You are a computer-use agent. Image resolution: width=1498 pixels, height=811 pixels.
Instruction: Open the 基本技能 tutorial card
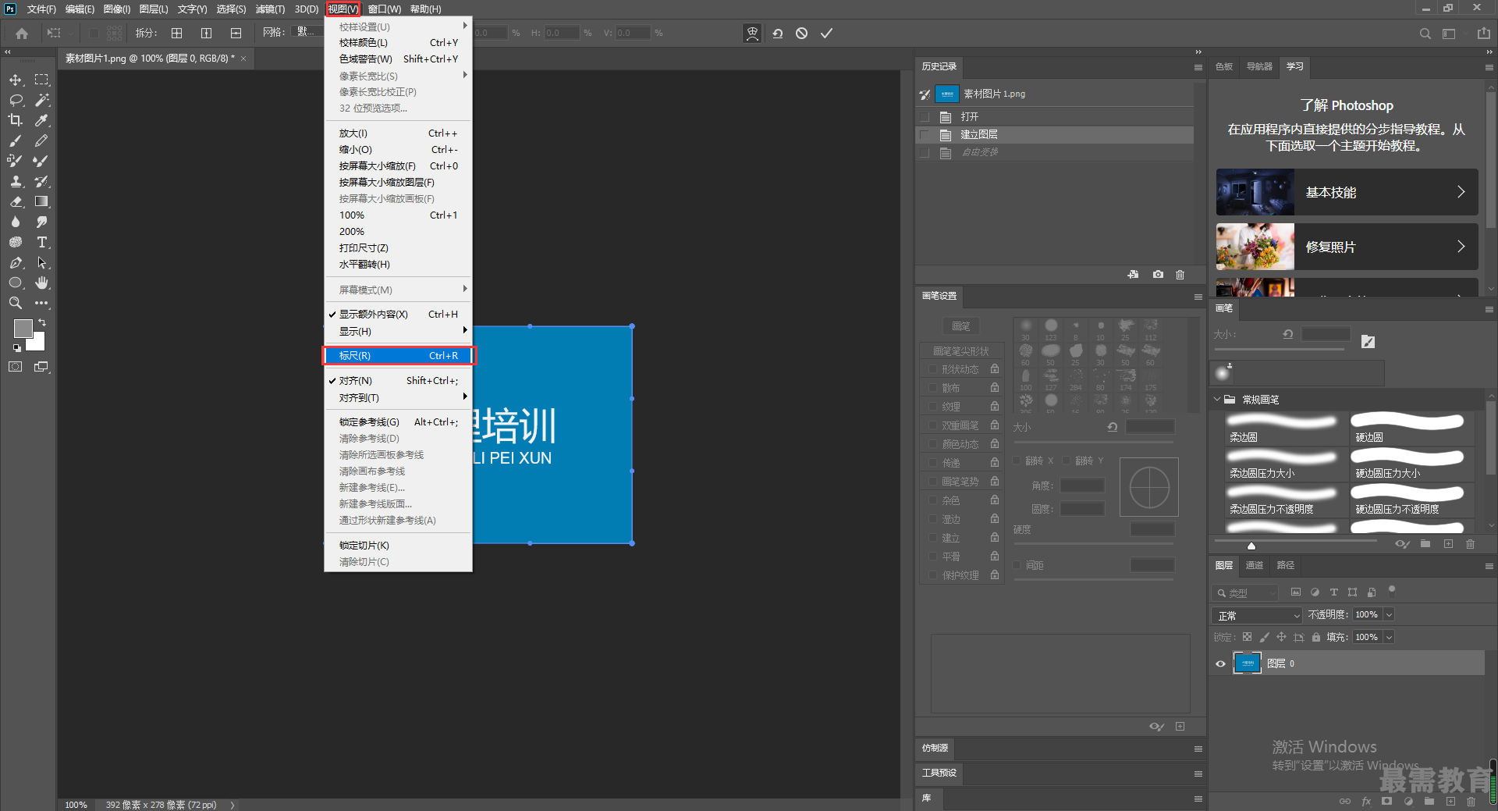click(1347, 192)
